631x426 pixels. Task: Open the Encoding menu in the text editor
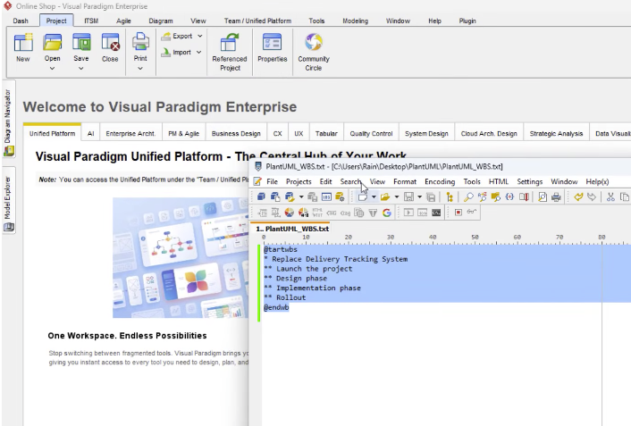tap(440, 182)
